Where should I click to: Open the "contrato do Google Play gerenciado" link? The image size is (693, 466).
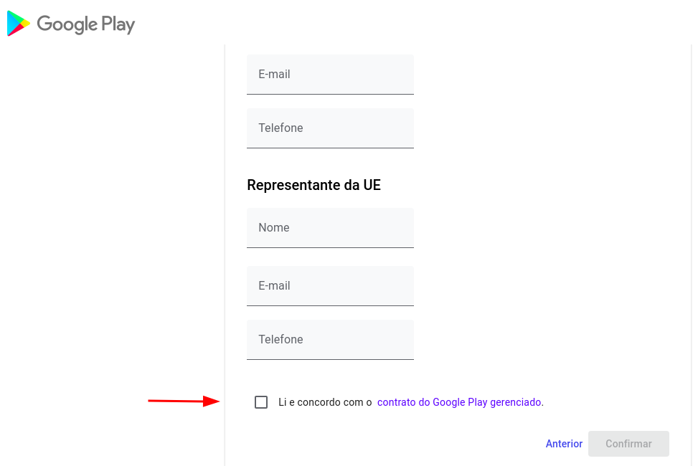click(x=459, y=403)
